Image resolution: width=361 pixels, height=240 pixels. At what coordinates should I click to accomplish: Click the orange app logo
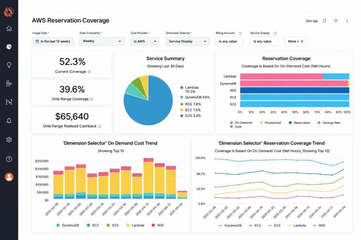(x=9, y=12)
